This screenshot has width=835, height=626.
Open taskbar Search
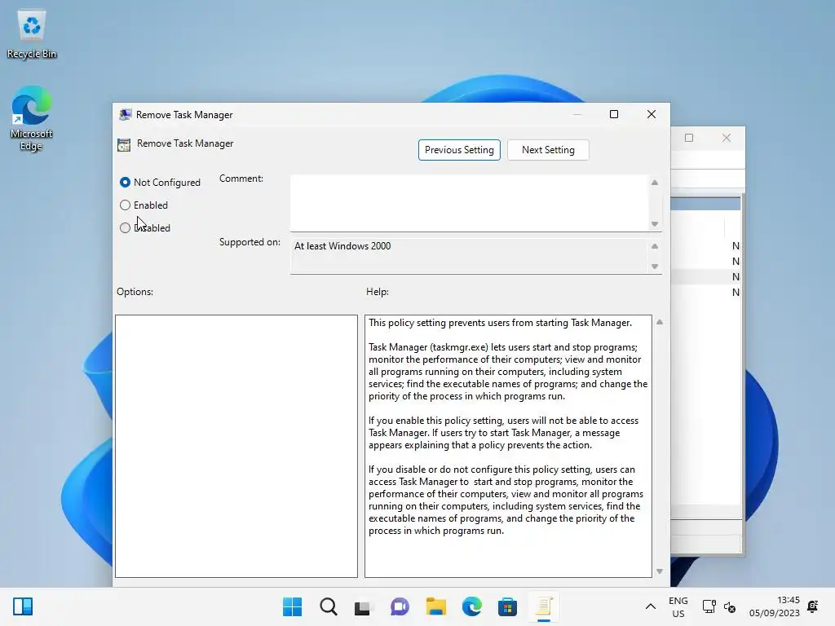329,606
